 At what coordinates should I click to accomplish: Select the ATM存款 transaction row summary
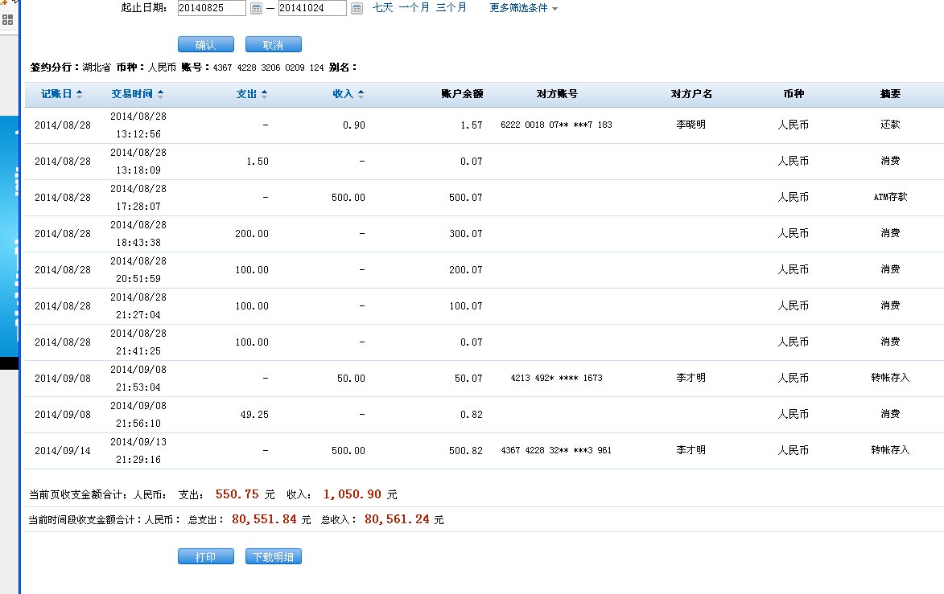(889, 197)
